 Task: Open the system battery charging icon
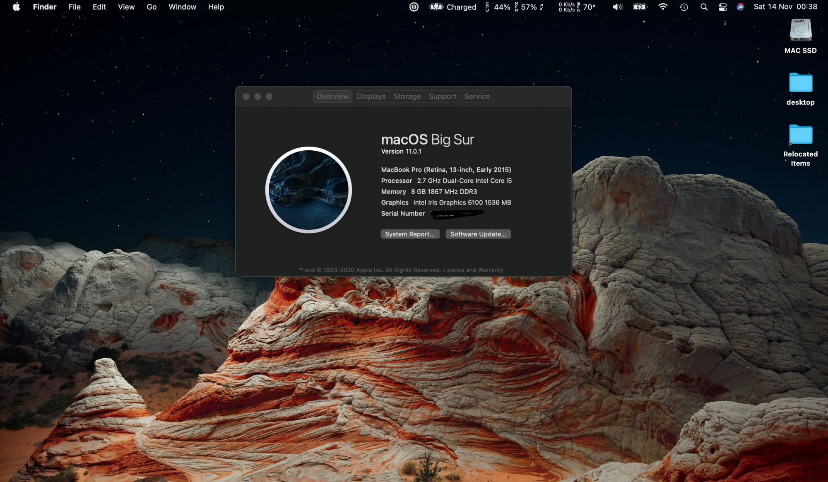[640, 7]
